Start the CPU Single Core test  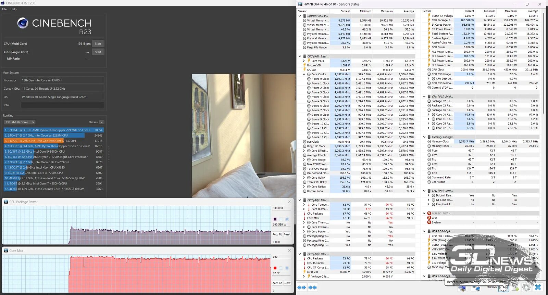point(98,52)
